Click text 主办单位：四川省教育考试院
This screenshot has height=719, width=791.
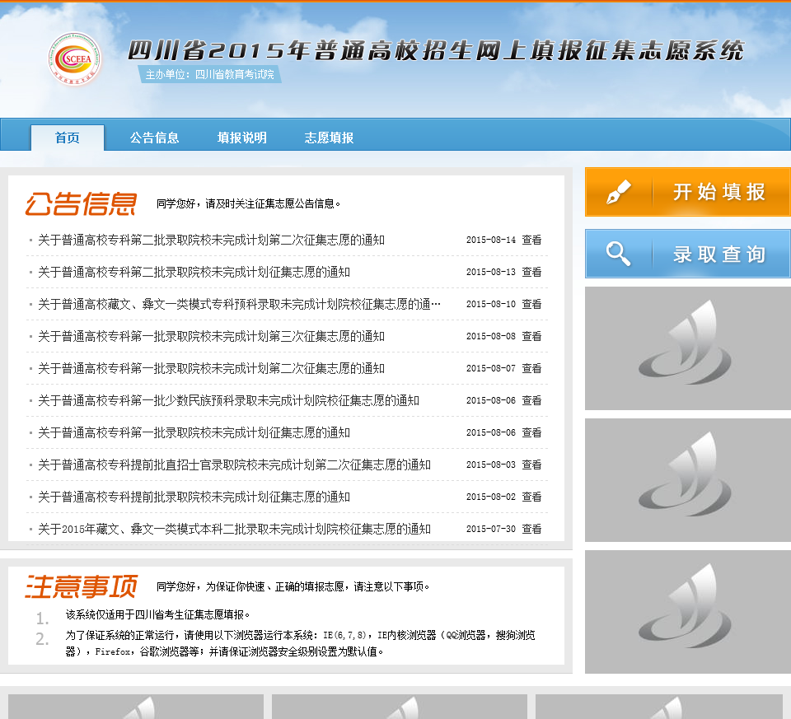[x=209, y=75]
